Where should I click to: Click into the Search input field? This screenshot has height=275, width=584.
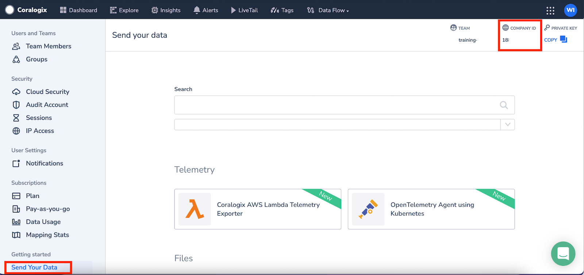(x=345, y=105)
